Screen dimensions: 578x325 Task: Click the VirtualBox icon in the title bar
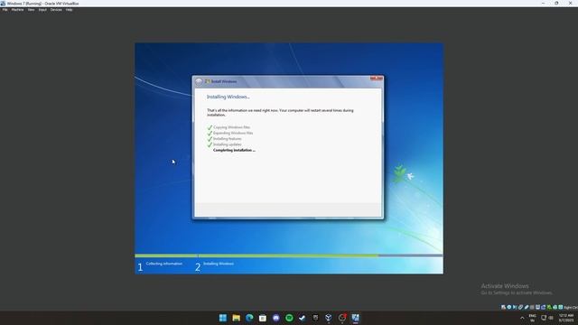pos(3,4)
